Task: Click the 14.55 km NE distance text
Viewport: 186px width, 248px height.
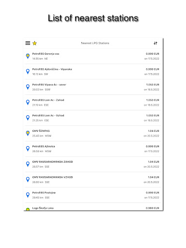Action: click(x=40, y=59)
